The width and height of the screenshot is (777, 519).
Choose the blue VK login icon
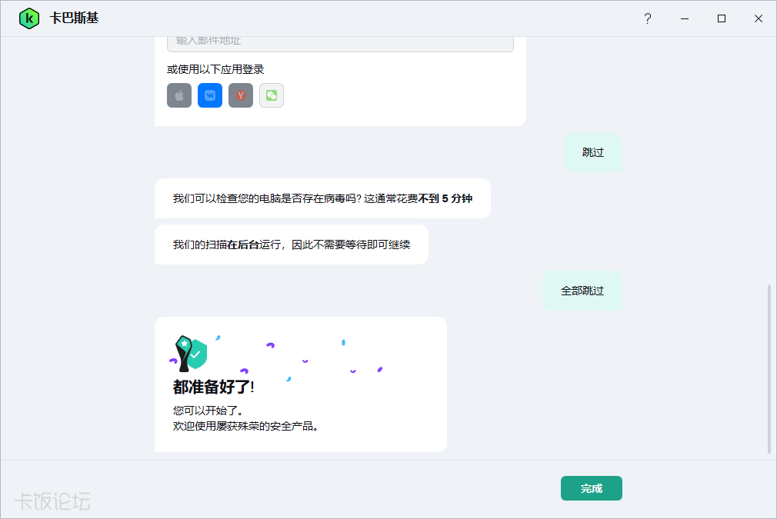click(210, 95)
